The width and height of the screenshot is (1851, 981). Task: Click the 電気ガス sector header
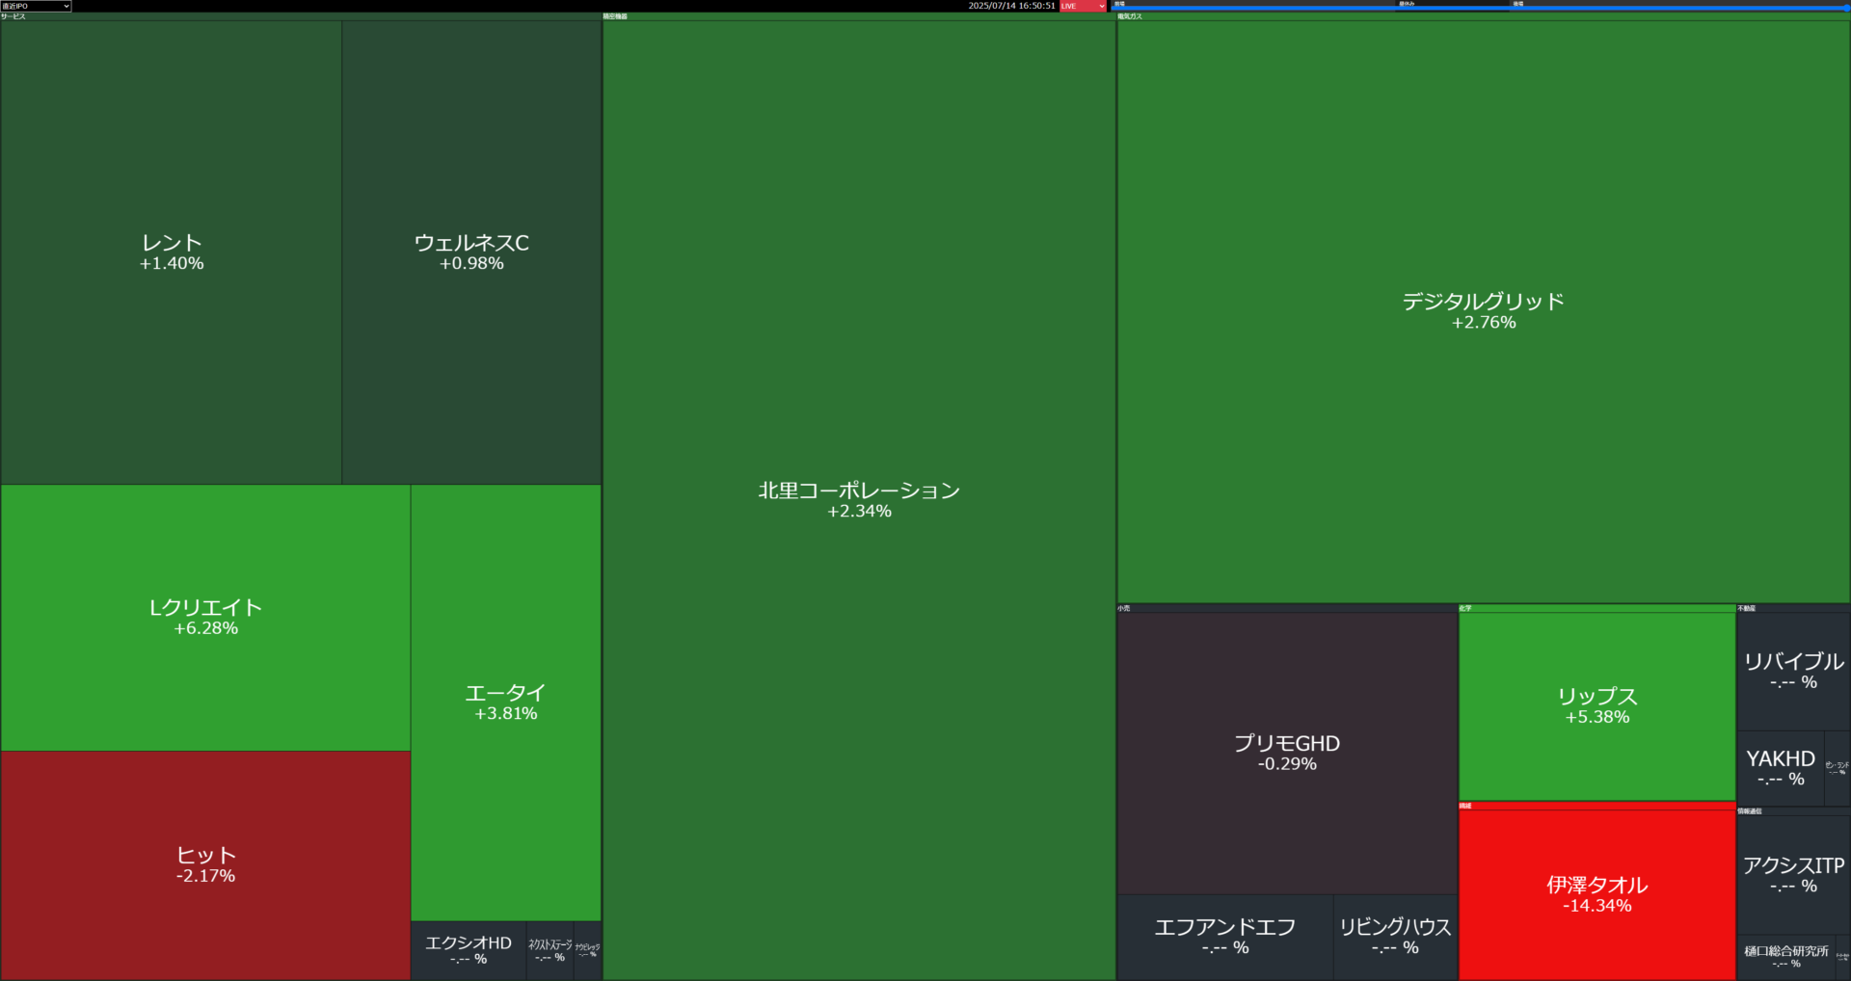point(1484,16)
